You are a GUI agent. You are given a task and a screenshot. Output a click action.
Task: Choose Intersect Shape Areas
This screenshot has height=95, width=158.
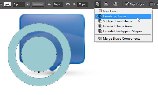click(123, 26)
